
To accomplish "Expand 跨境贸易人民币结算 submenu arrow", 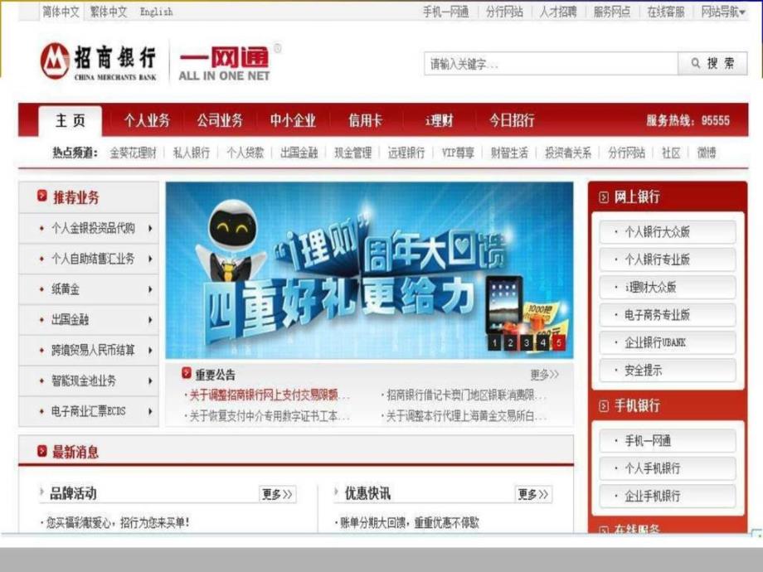I will coord(150,350).
